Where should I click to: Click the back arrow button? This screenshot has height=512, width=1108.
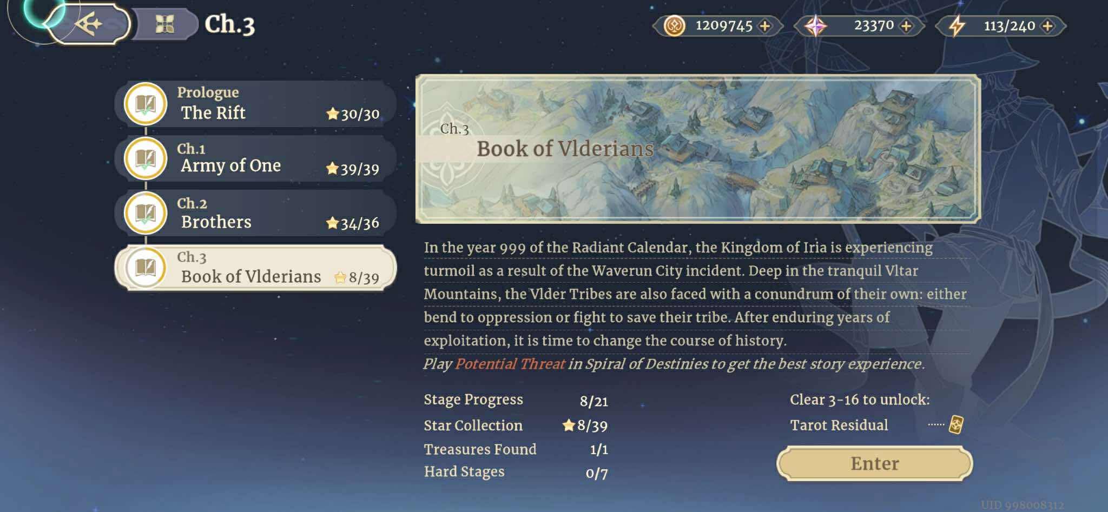pyautogui.click(x=89, y=24)
